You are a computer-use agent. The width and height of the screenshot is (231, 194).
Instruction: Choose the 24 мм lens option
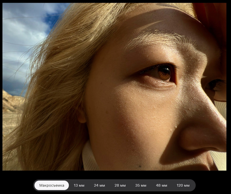[99, 185]
